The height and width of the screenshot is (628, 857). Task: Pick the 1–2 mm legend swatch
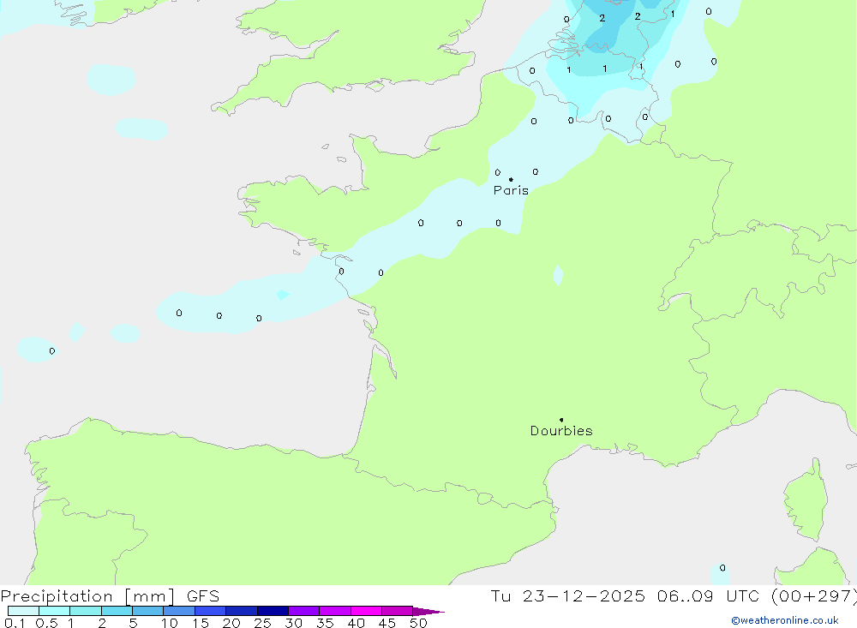click(86, 611)
